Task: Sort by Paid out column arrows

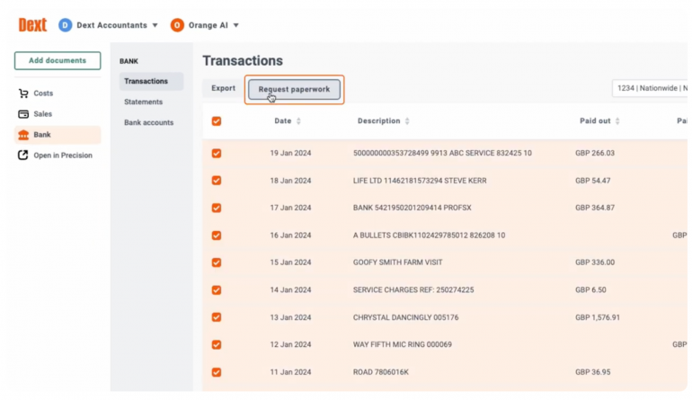Action: [617, 121]
